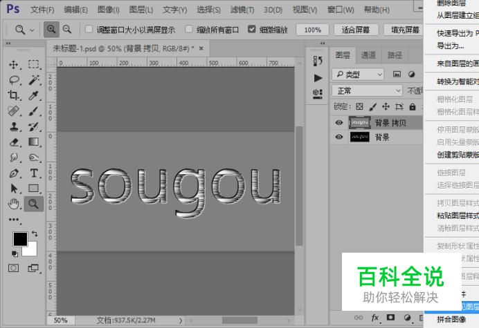Select the Gradient tool
The image size is (479, 328).
pyautogui.click(x=34, y=142)
